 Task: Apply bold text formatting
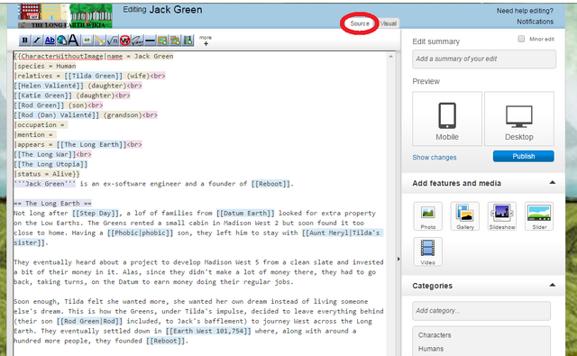24,40
